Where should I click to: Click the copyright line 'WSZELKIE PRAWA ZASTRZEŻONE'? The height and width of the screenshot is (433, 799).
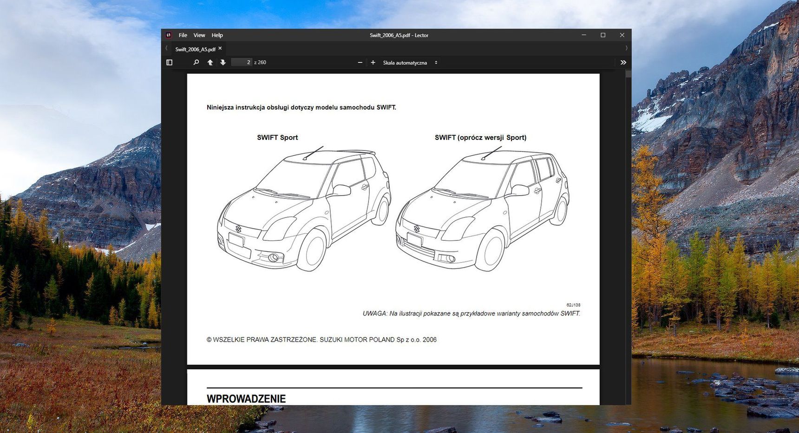321,340
